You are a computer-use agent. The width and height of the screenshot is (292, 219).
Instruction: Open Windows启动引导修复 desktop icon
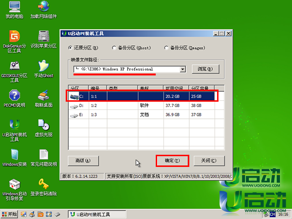point(15,190)
